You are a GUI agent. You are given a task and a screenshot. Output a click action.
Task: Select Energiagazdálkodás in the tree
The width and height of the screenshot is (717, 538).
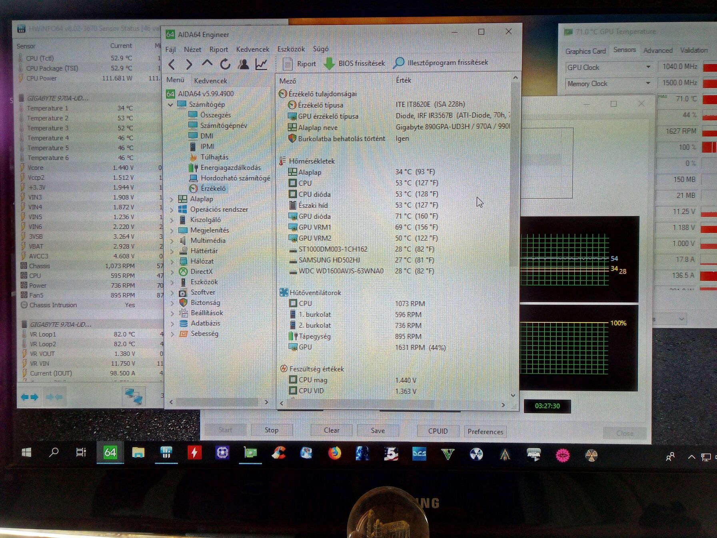230,168
